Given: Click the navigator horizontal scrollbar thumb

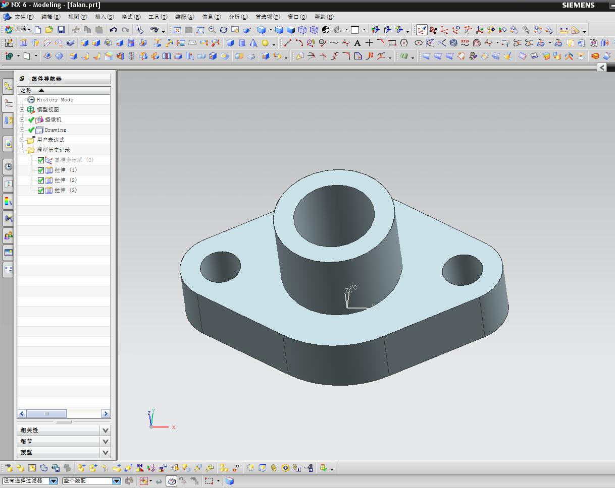Looking at the screenshot, I should [46, 414].
